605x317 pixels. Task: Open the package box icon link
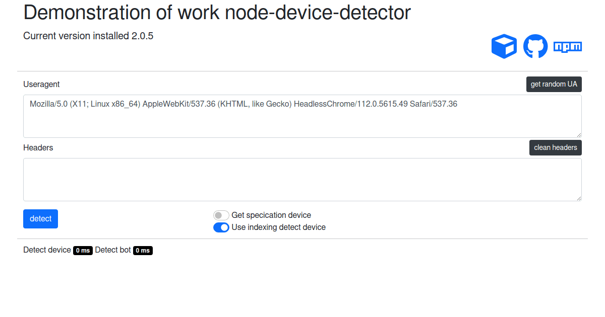[x=504, y=46]
